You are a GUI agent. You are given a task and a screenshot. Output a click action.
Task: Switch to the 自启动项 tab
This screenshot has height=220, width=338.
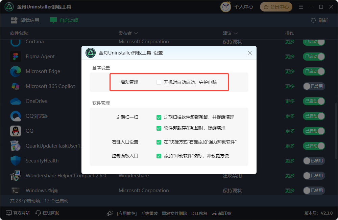tap(64, 20)
